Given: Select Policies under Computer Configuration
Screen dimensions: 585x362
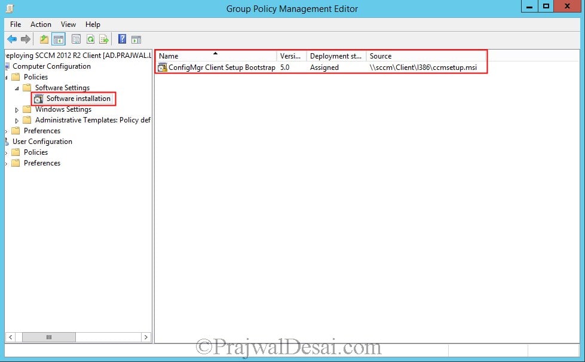Looking at the screenshot, I should (x=36, y=77).
